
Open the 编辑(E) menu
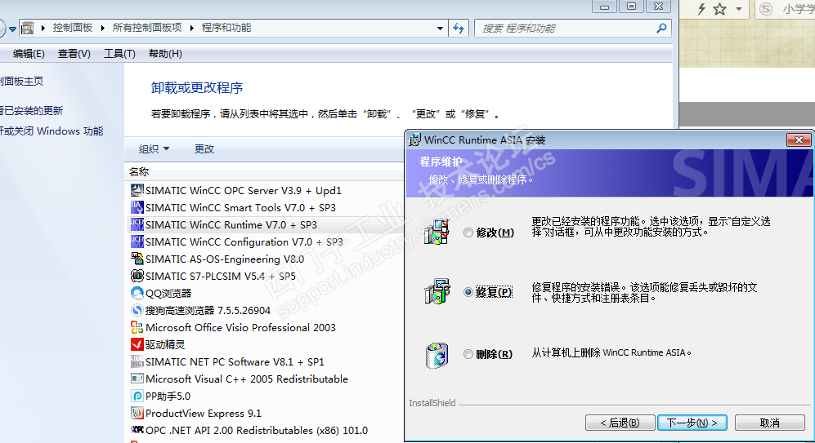point(29,53)
